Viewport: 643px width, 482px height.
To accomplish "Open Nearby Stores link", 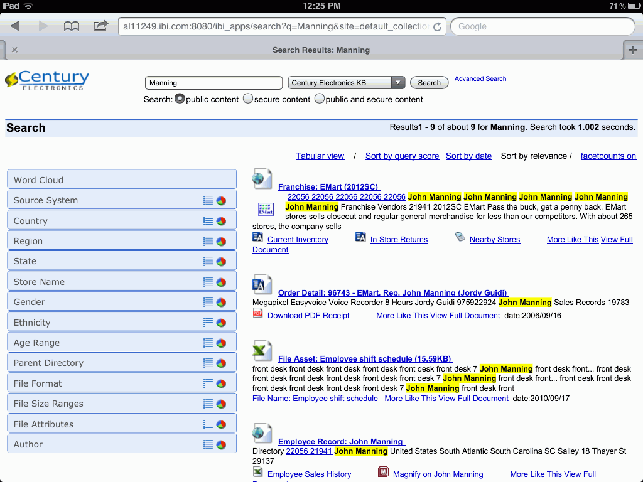I will click(x=495, y=240).
